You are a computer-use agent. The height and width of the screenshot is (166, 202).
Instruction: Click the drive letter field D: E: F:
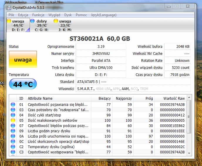coord(101,74)
